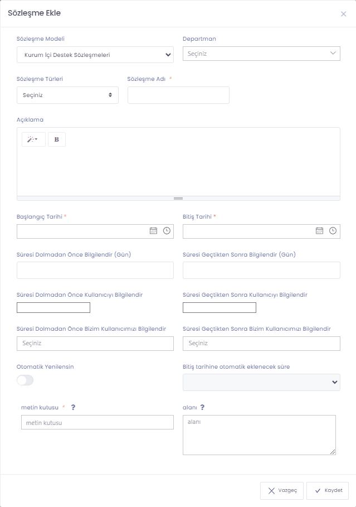Toggle the Otomatik Yenilensin switch
This screenshot has height=507, width=356.
(25, 380)
